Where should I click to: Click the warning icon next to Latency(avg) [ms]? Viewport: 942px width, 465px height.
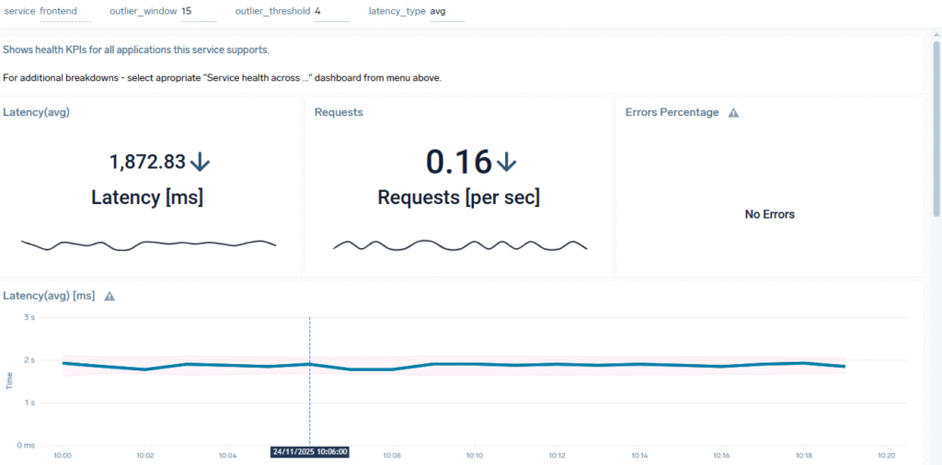coord(109,297)
